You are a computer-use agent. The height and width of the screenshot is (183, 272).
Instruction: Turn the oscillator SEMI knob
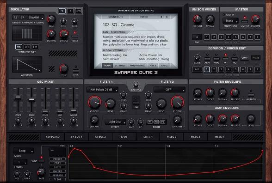click(x=51, y=19)
